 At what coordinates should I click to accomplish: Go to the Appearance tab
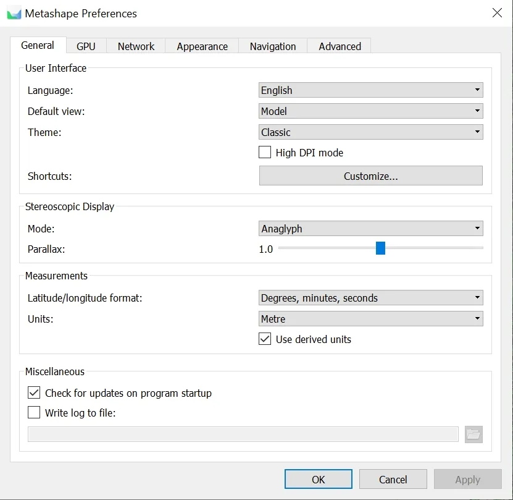pos(202,46)
